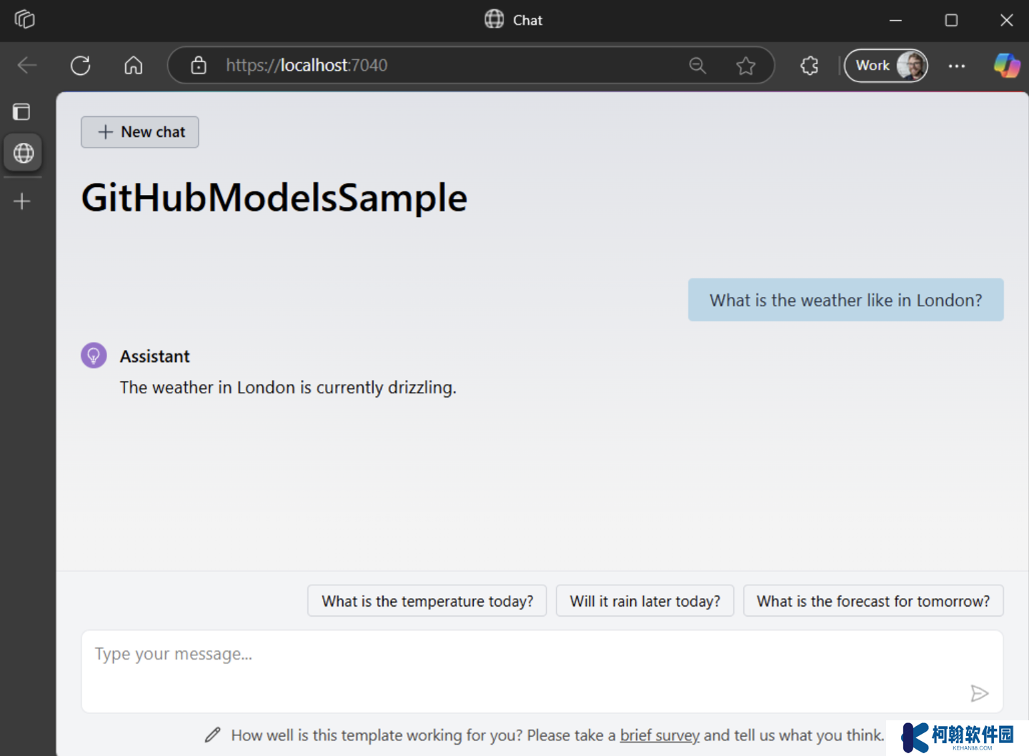Close the browser window
The image size is (1029, 756).
1007,20
